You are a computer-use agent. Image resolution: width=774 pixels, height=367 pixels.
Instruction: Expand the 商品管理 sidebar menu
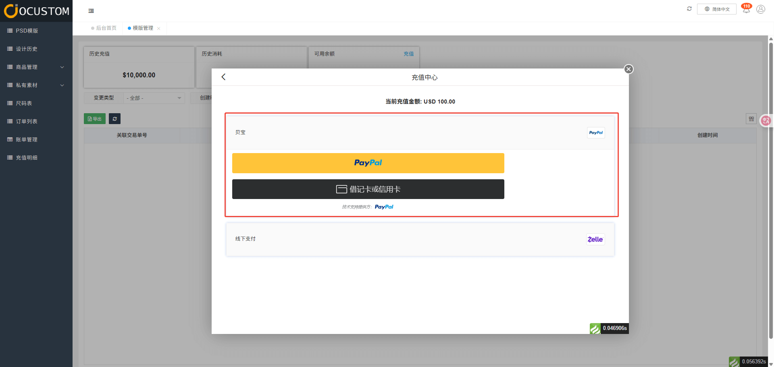coord(36,67)
